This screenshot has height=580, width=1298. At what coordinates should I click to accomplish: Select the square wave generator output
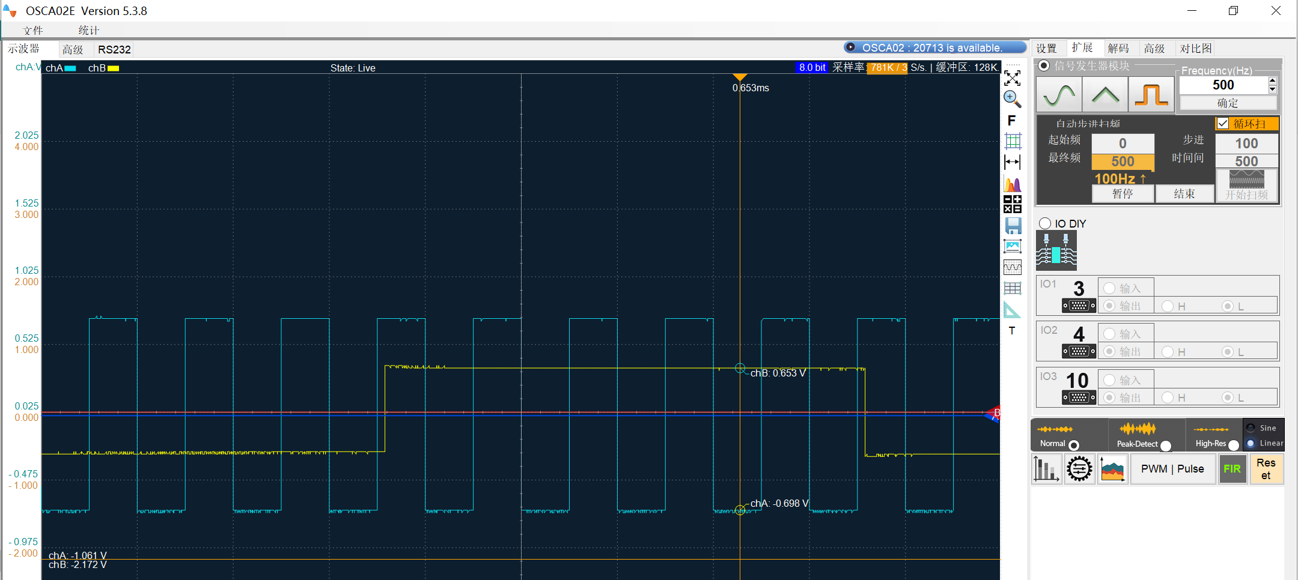pyautogui.click(x=1151, y=95)
